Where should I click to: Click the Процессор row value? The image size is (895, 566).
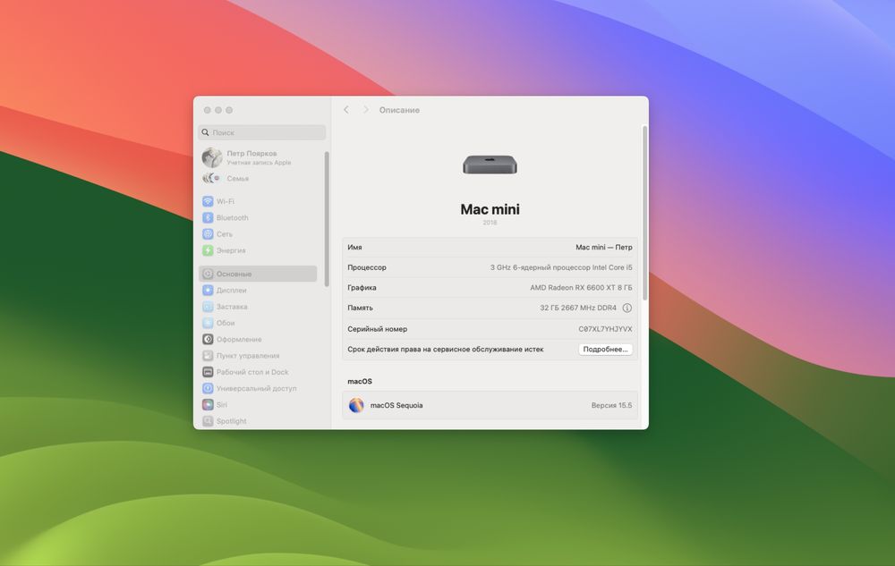(x=561, y=267)
